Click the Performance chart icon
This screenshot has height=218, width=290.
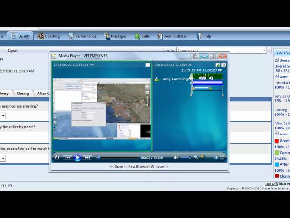click(x=71, y=36)
